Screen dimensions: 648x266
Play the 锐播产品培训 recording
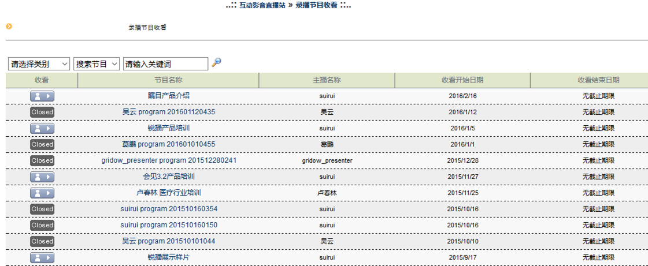pos(42,128)
